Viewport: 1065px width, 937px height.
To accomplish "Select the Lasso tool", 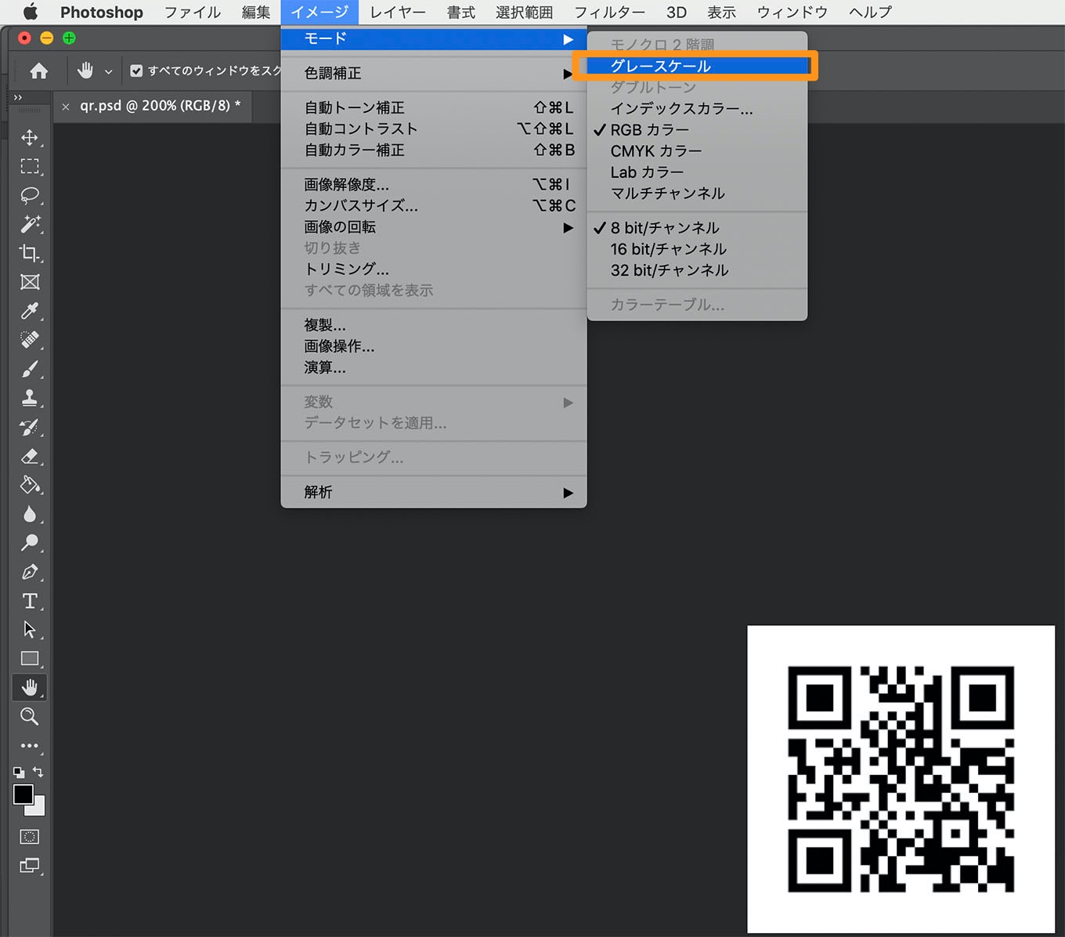I will point(30,196).
